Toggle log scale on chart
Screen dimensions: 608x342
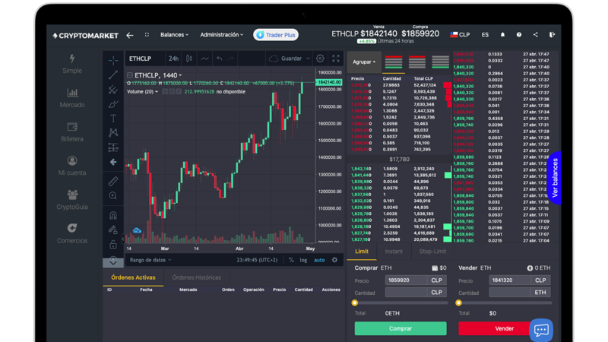[x=303, y=260]
